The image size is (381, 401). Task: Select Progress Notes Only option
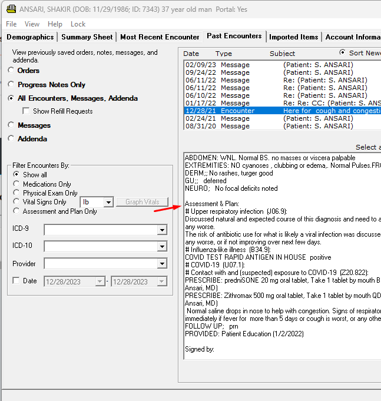click(12, 85)
